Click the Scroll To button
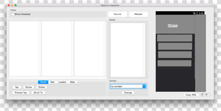The width and height of the screenshot is (221, 111). coord(38,93)
